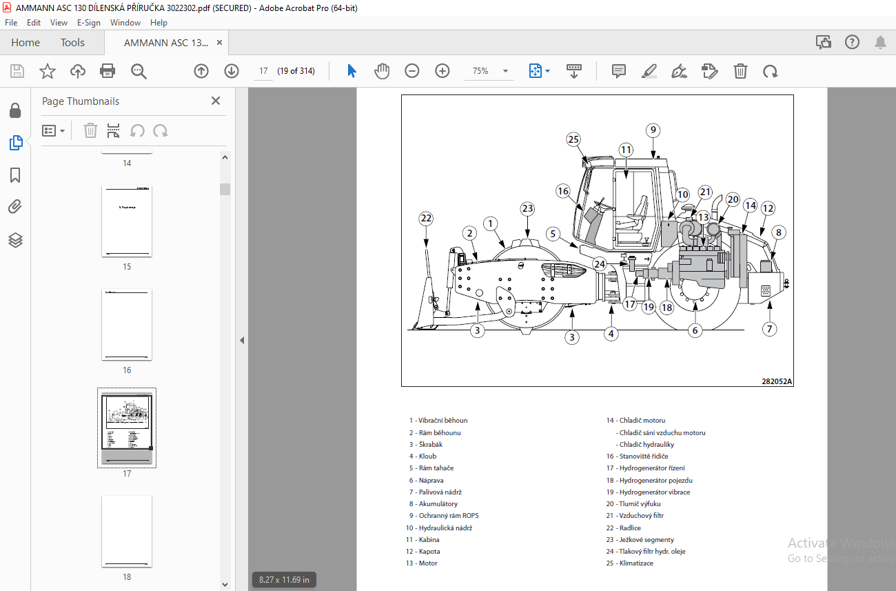Image resolution: width=896 pixels, height=591 pixels.
Task: Open the fit page options icon
Action: coord(539,71)
